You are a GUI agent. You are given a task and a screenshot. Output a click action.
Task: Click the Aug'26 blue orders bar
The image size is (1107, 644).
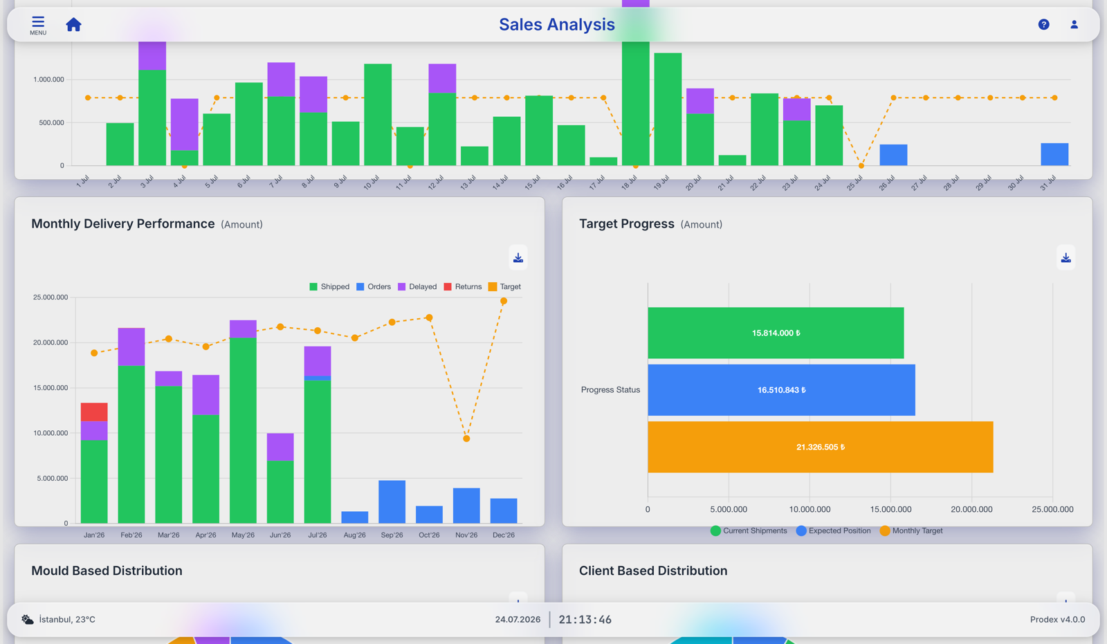tap(355, 517)
